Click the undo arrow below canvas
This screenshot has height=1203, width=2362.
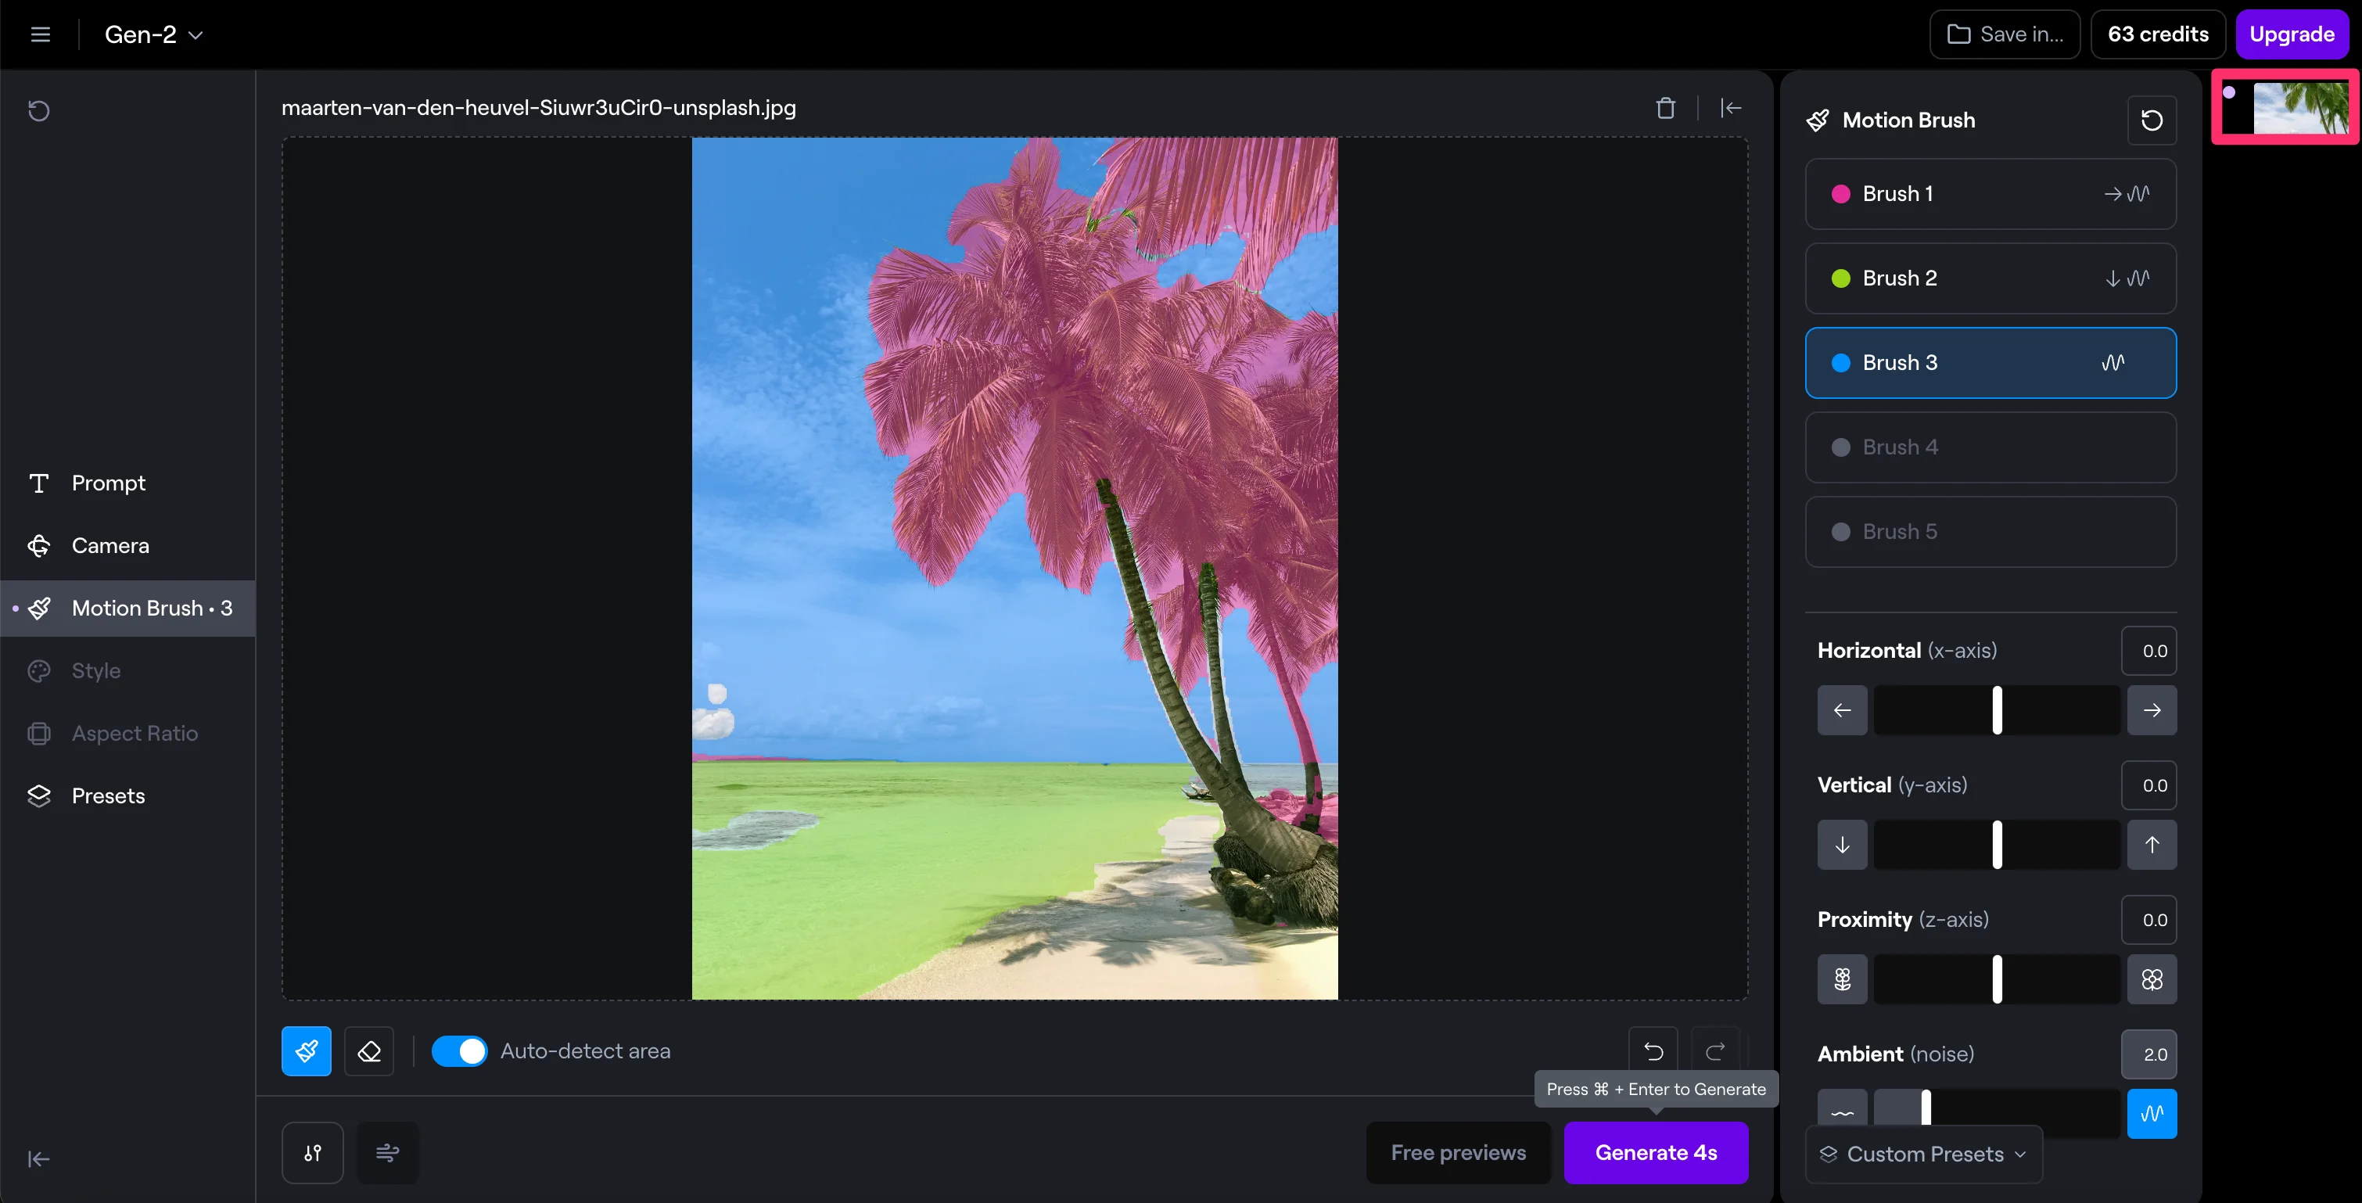point(1653,1050)
